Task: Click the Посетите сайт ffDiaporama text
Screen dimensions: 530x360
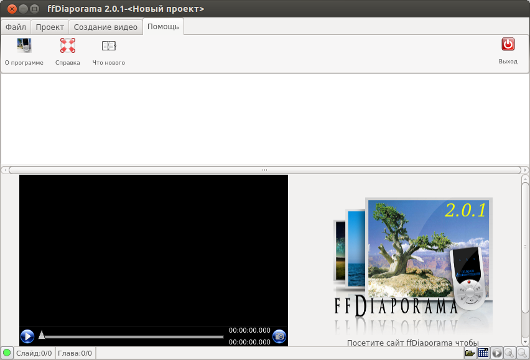Action: click(412, 343)
